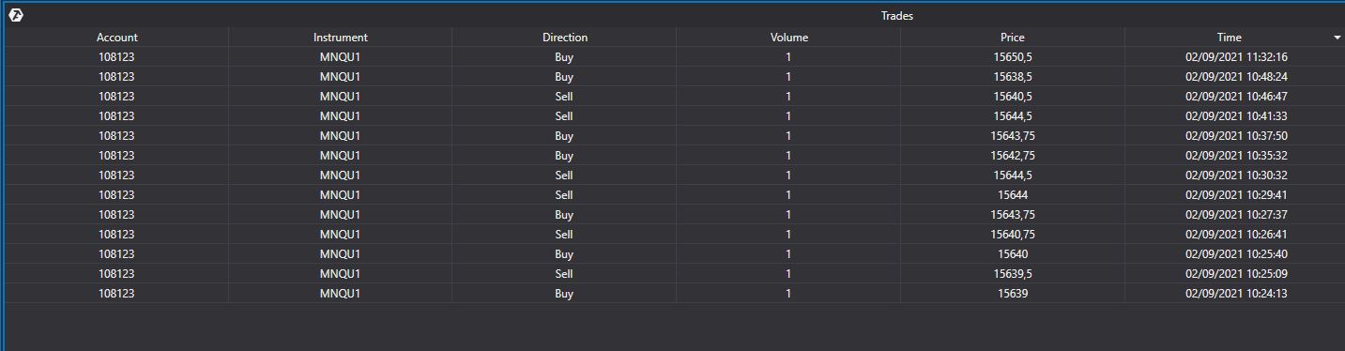
Task: Click the Direction column header
Action: click(x=564, y=38)
